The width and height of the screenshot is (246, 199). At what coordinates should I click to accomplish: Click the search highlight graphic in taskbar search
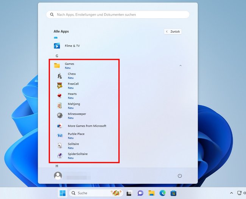(x=116, y=193)
